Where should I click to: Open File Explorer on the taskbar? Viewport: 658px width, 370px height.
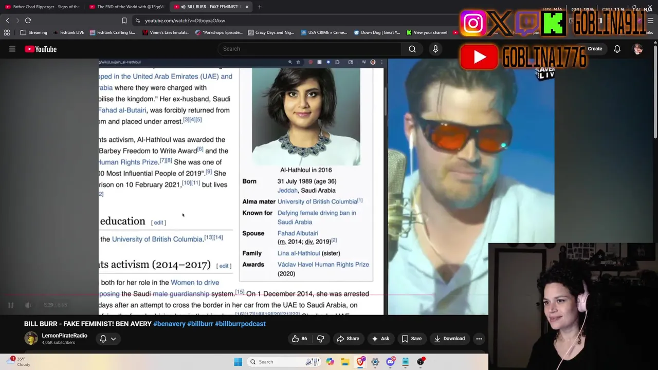coord(345,362)
